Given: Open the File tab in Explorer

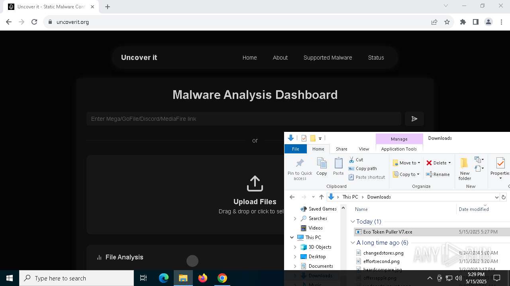Looking at the screenshot, I should click(296, 149).
